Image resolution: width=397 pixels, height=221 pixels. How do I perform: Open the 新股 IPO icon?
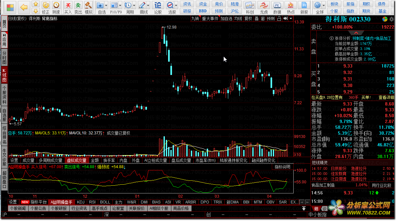[x=304, y=6]
